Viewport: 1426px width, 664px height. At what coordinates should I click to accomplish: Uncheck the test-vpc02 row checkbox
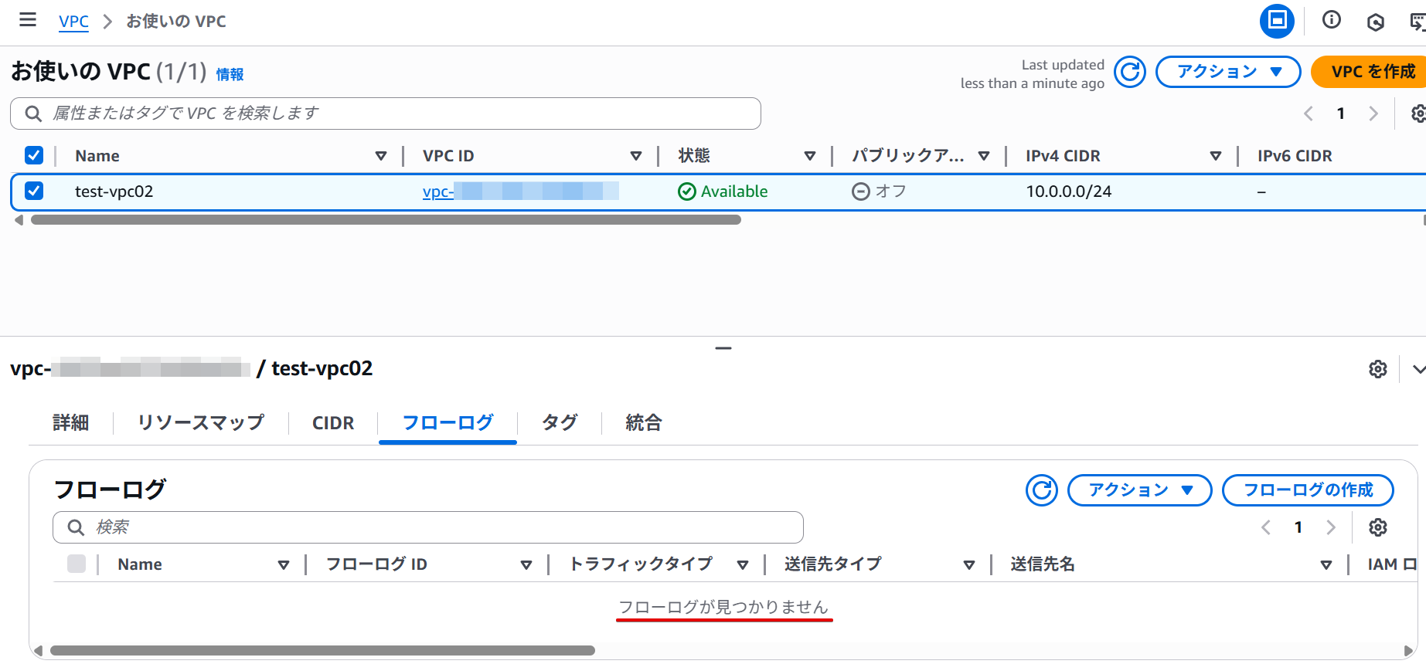pyautogui.click(x=34, y=191)
